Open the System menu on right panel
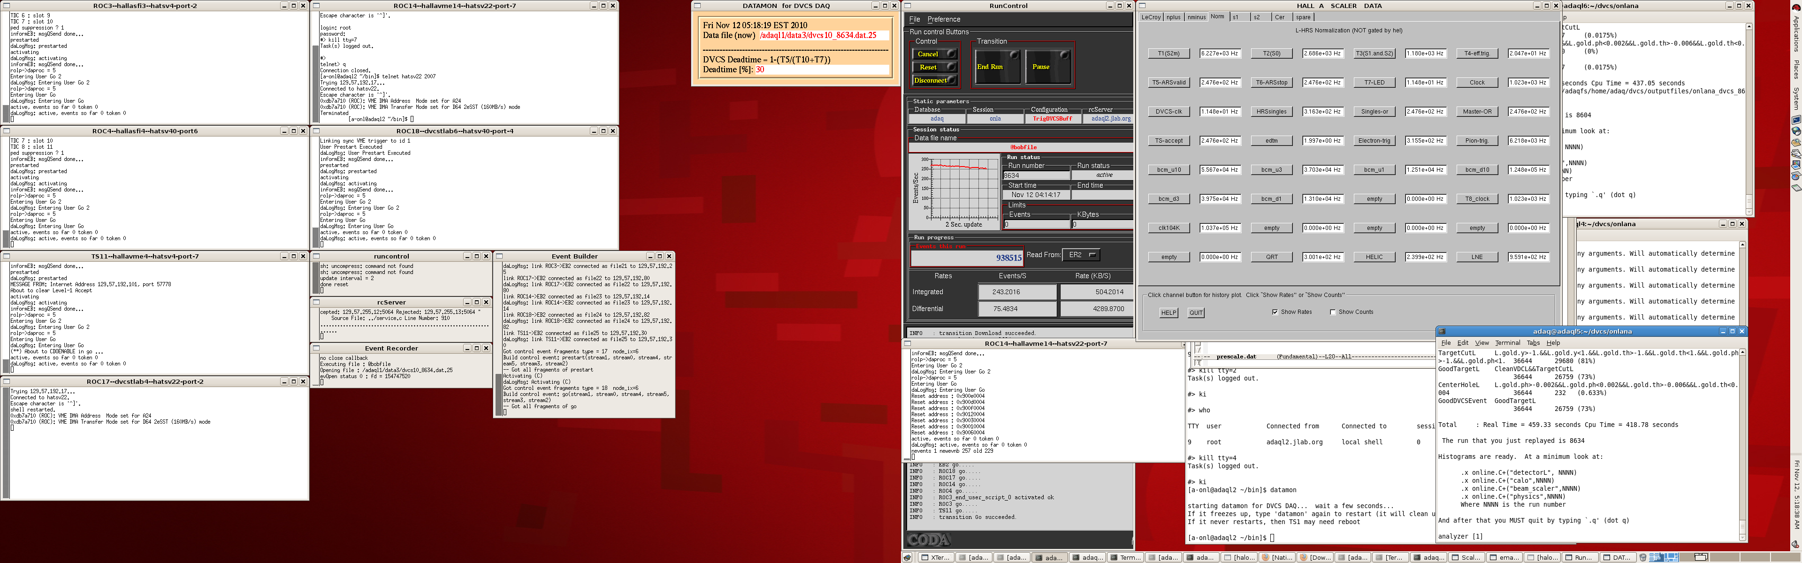 (x=1796, y=99)
